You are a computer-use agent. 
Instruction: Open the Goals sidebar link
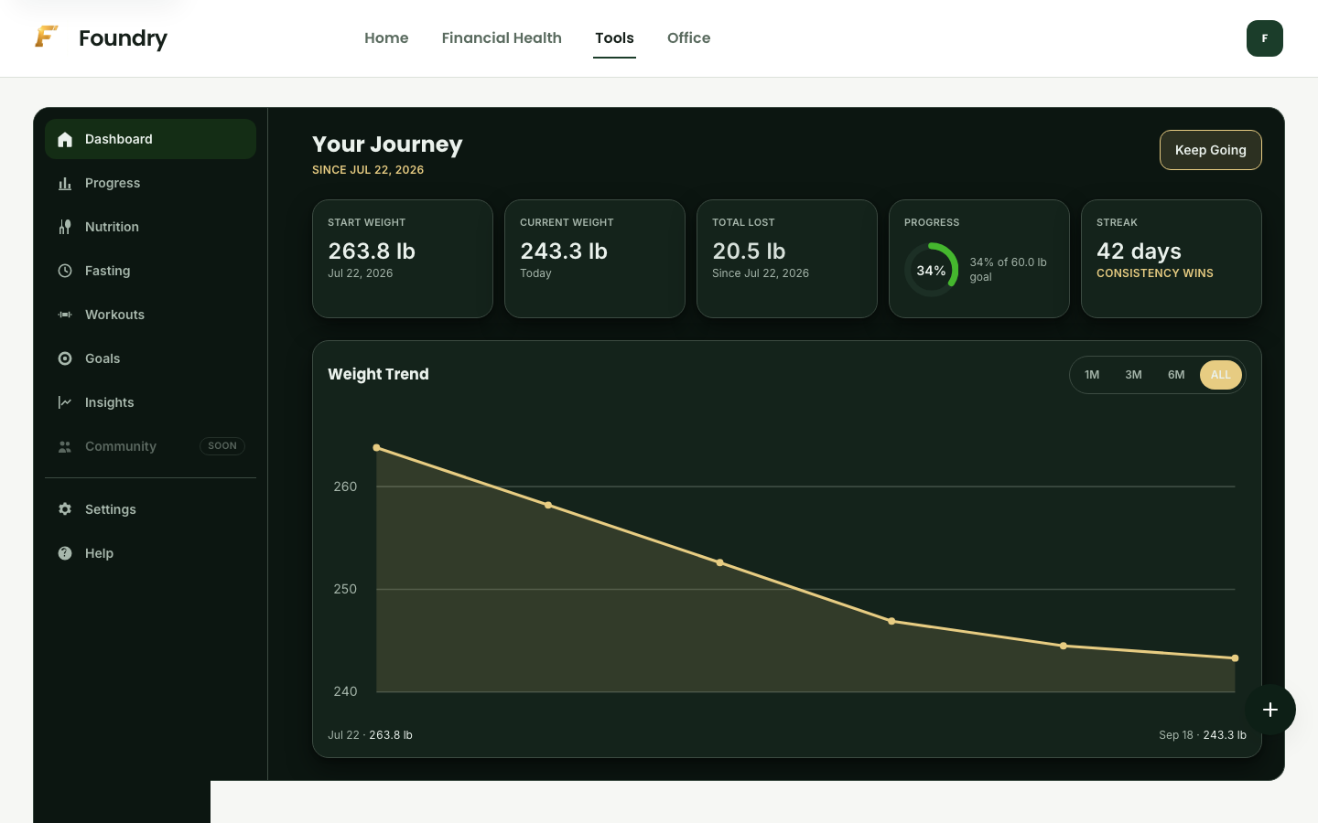(150, 358)
